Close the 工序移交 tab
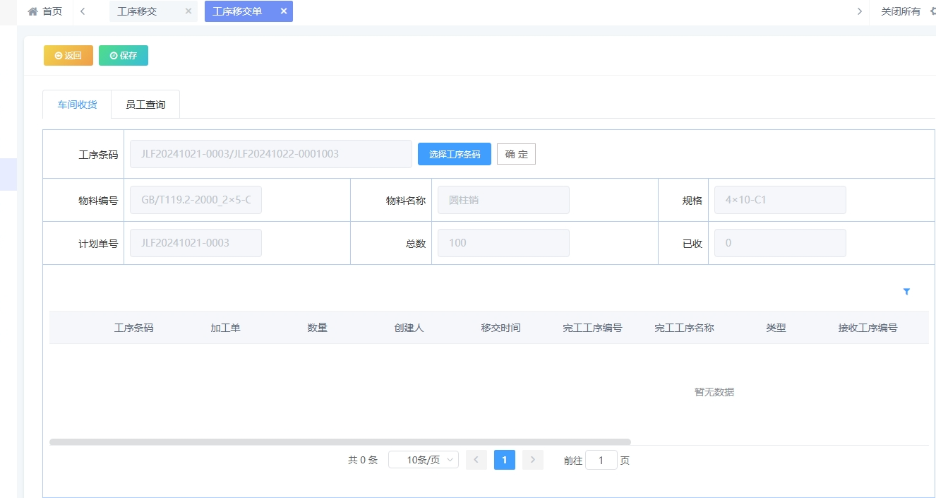The height and width of the screenshot is (498, 936). [x=188, y=11]
